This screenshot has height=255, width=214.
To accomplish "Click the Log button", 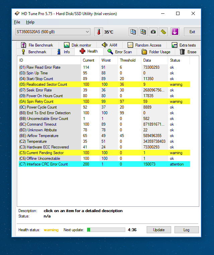I will coord(187,230).
